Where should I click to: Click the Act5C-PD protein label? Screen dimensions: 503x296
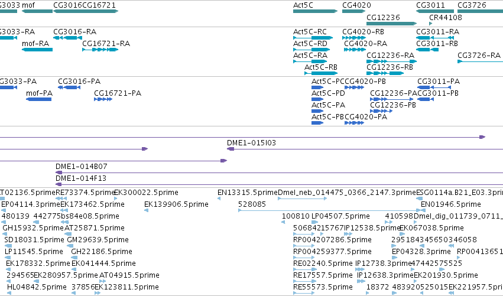(328, 93)
